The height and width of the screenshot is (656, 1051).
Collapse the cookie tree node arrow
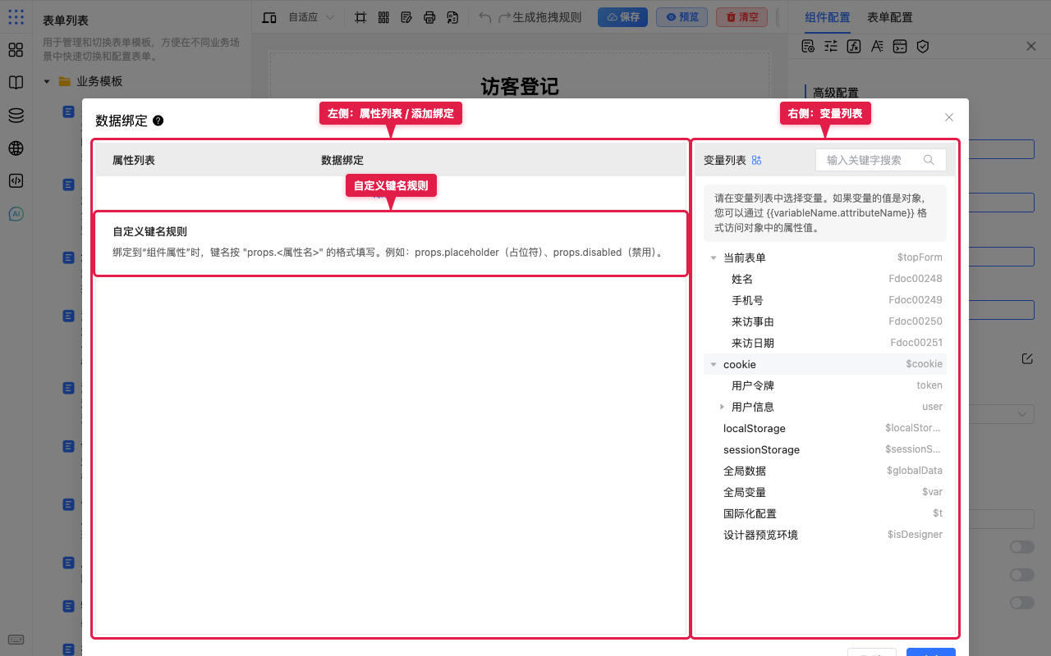tap(714, 364)
